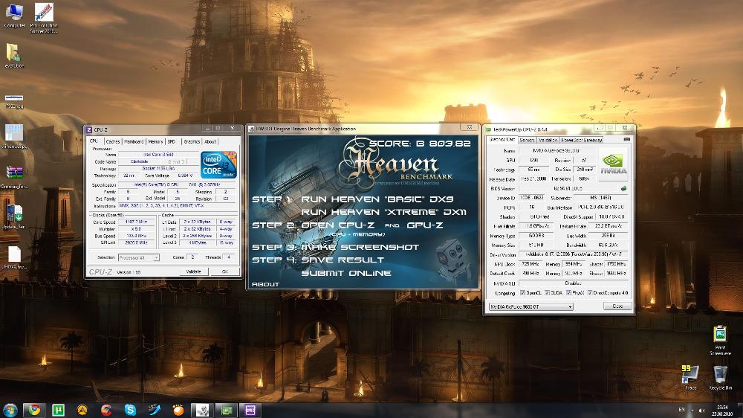Switch to the Caches tab in CPU-Z

[x=113, y=141]
